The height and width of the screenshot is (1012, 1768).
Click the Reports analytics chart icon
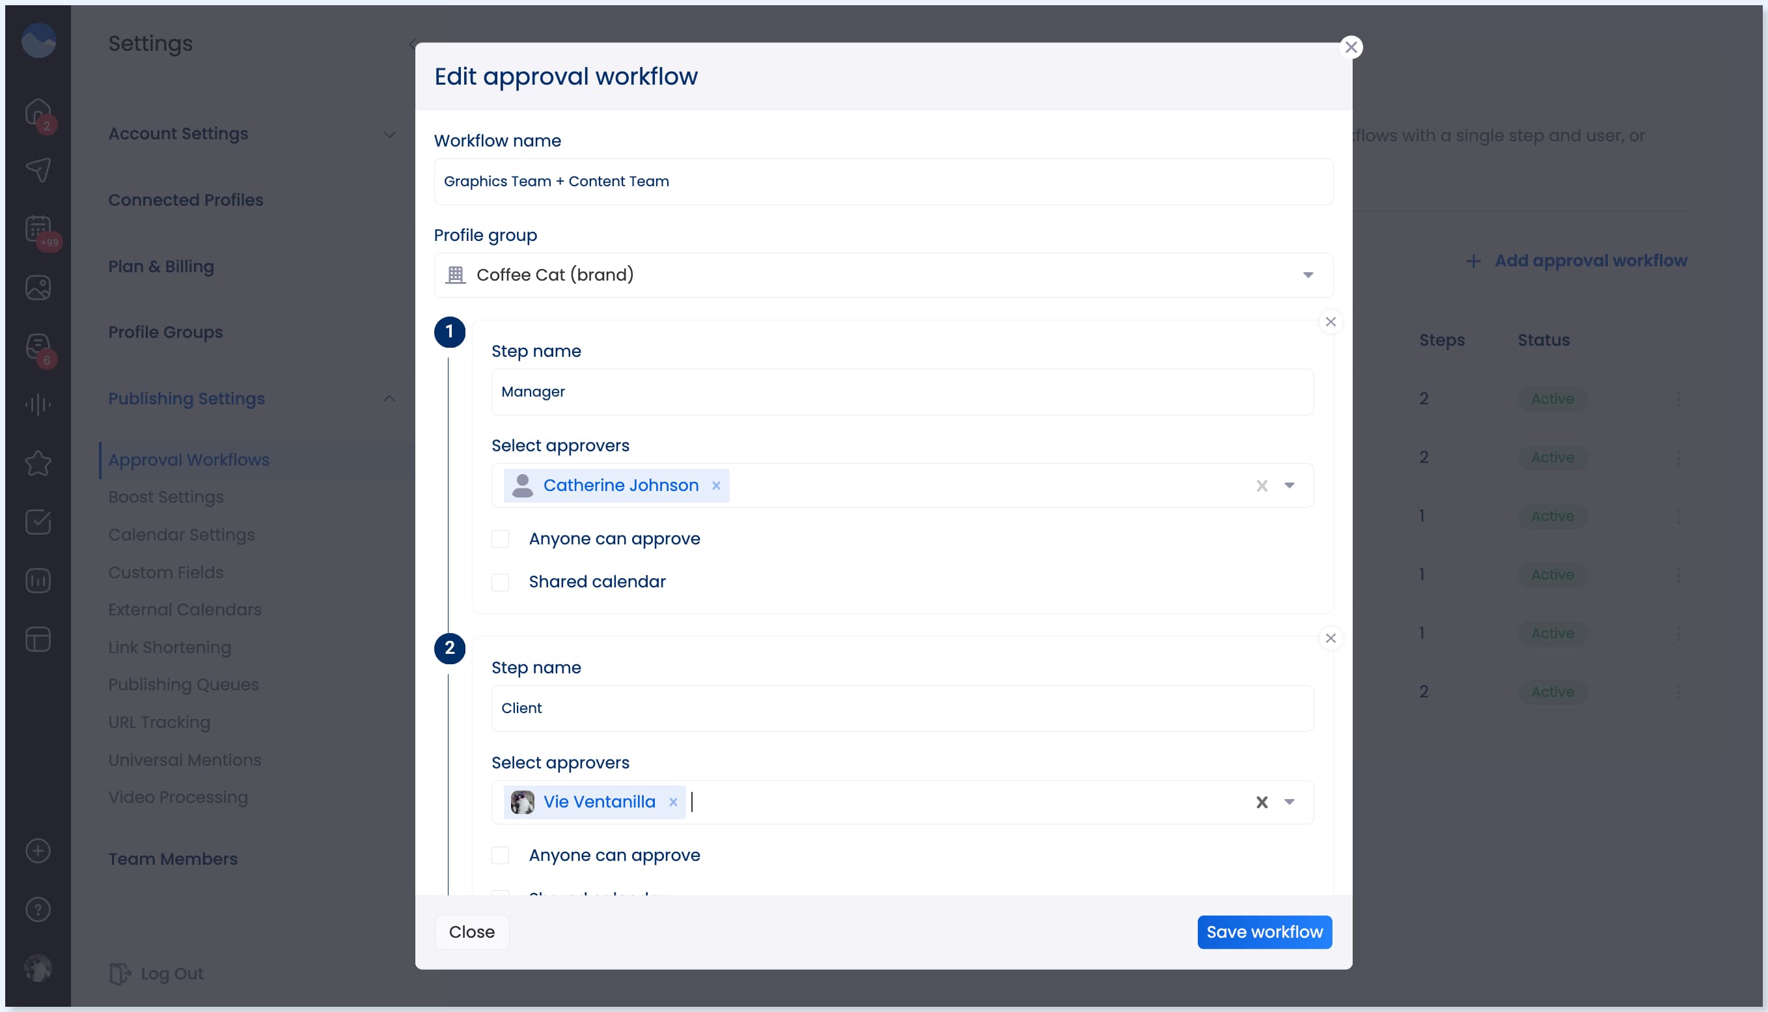tap(38, 580)
